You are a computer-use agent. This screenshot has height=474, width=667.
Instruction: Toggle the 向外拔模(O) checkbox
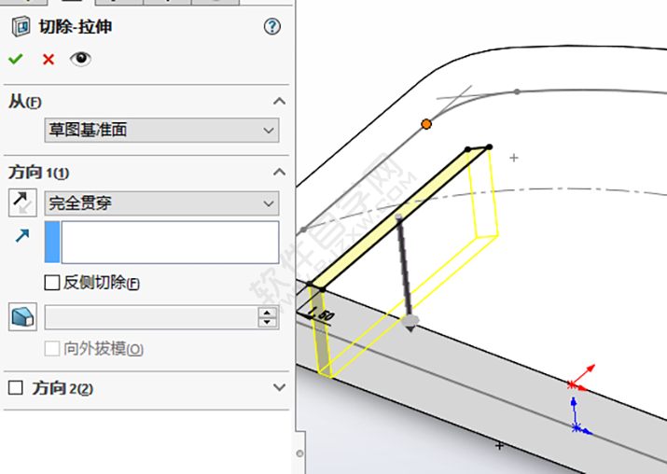(x=52, y=349)
